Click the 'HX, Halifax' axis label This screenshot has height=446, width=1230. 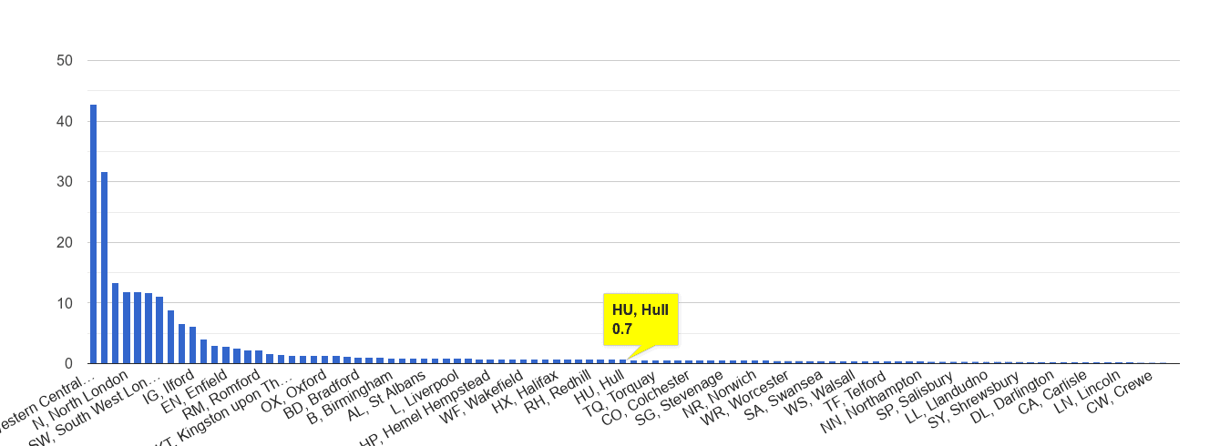point(525,390)
